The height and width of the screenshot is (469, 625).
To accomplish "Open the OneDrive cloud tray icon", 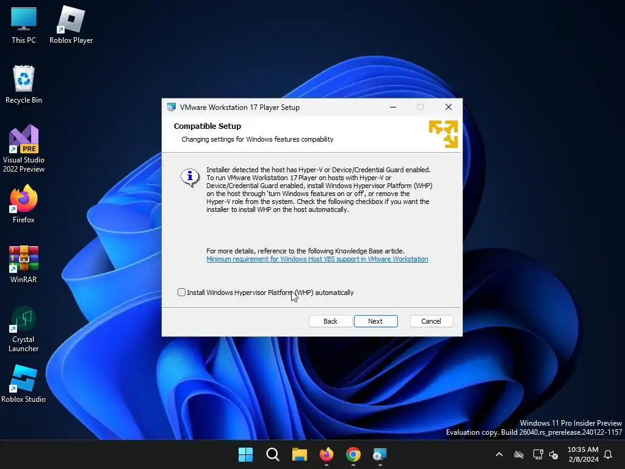I will [519, 454].
